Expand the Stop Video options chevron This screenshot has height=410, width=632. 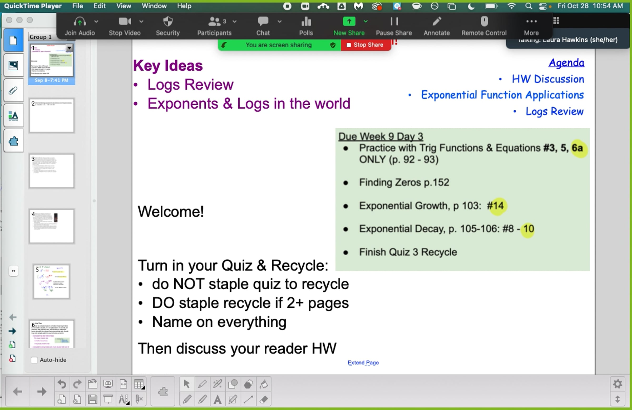click(141, 21)
